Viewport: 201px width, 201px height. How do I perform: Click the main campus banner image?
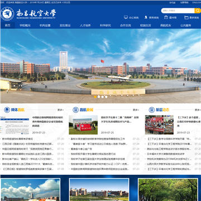[x=100, y=66]
